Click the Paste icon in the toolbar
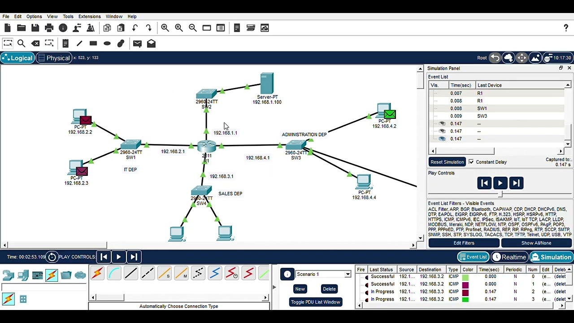Viewport: 574px width, 323px height. tap(121, 28)
